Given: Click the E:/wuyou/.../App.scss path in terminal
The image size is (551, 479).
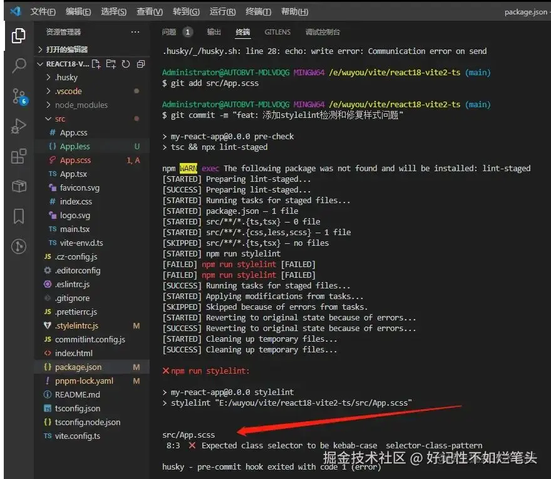Looking at the screenshot, I should pyautogui.click(x=313, y=403).
